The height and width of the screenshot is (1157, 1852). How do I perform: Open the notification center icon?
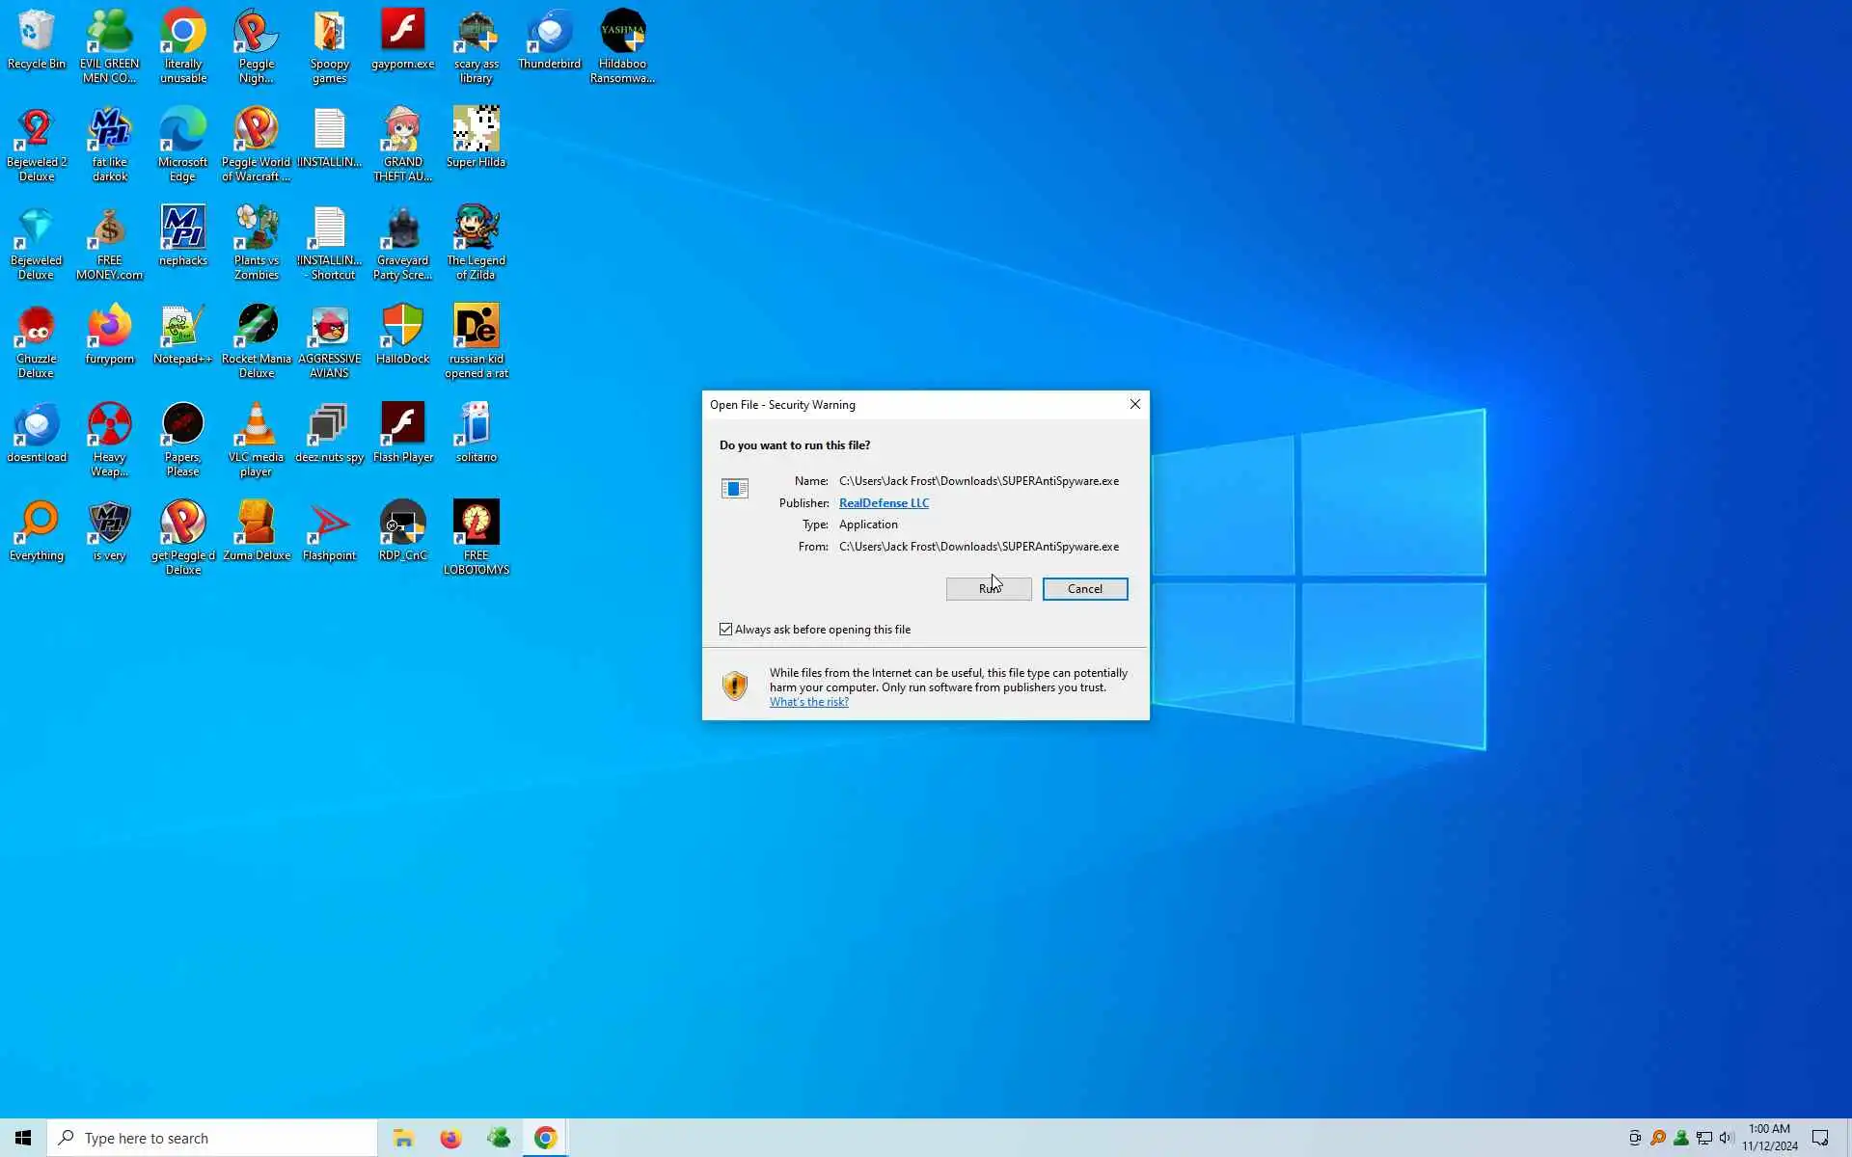click(1820, 1138)
